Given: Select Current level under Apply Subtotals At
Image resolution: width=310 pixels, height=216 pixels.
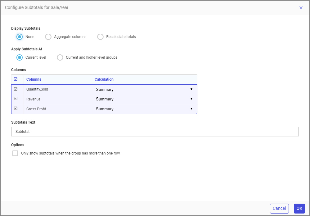Looking at the screenshot, I should 19,57.
